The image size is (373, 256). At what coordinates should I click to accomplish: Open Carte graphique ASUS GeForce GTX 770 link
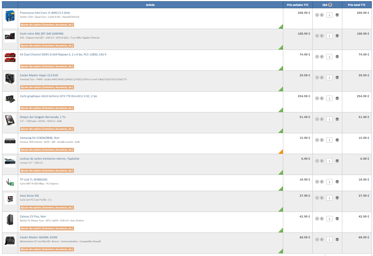point(59,96)
